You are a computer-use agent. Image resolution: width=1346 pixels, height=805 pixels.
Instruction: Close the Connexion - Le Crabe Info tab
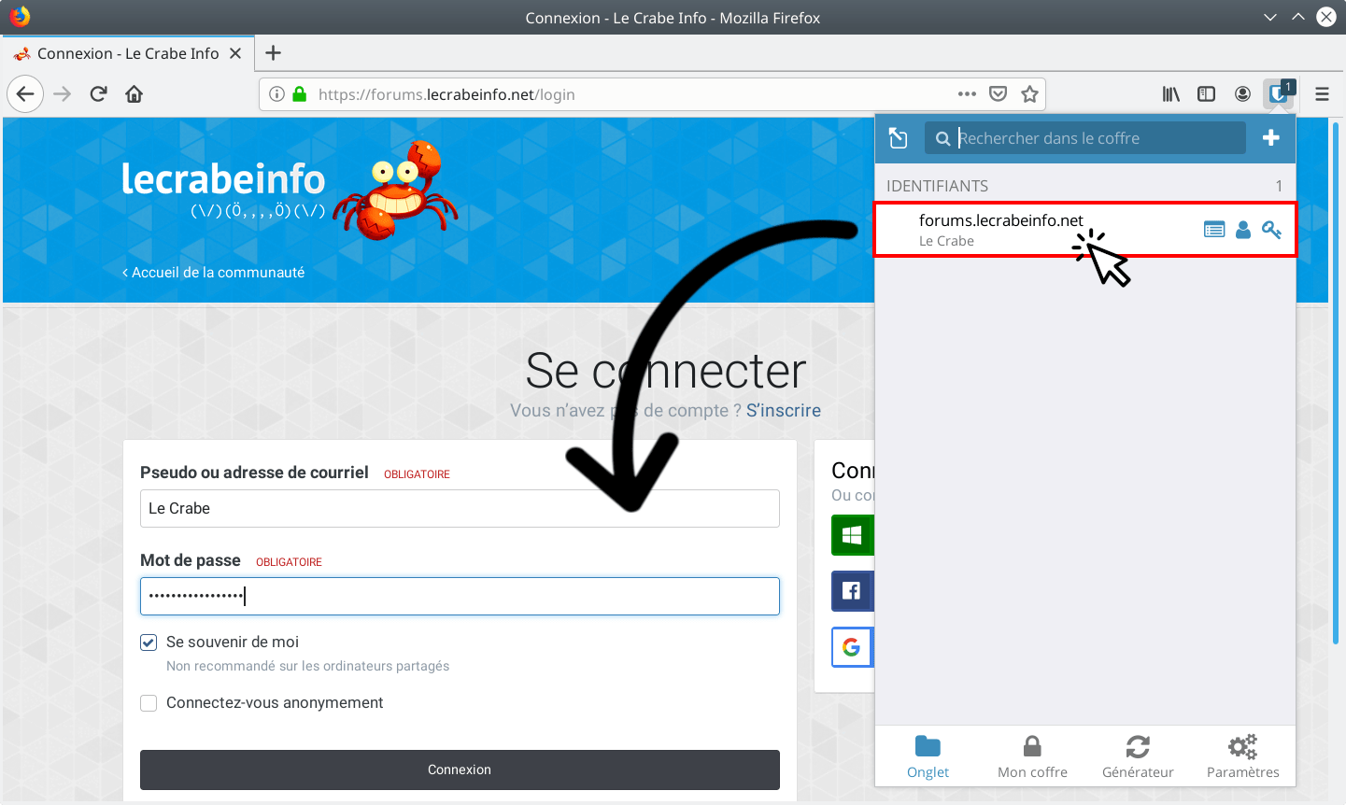coord(235,53)
